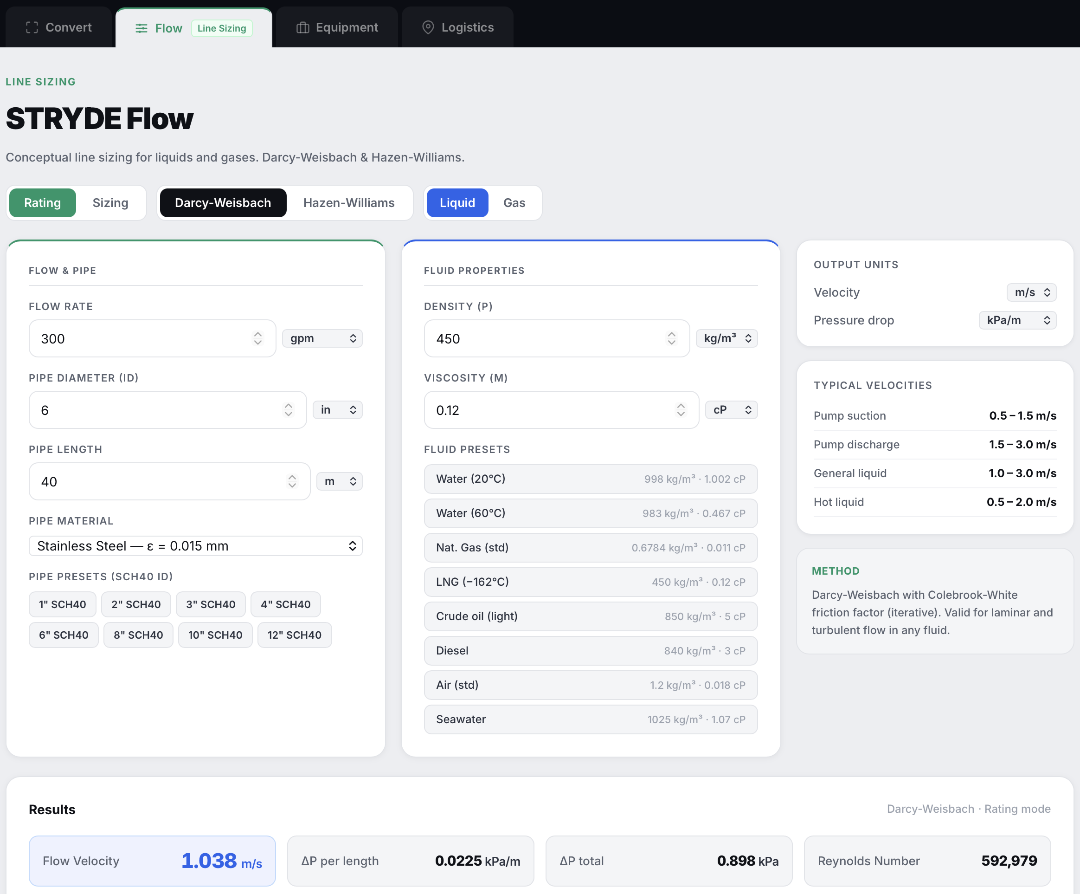This screenshot has width=1080, height=894.
Task: Open the Equipment tab
Action: (337, 28)
